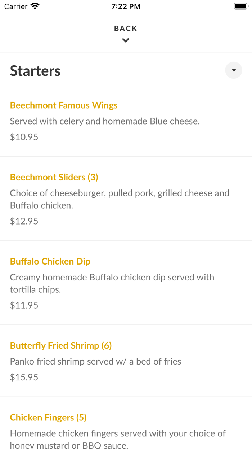Tap the Starters section heading

(x=35, y=71)
